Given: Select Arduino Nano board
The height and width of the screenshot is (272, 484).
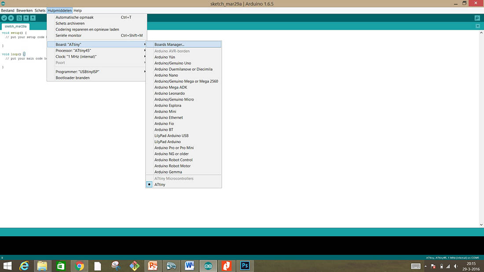Looking at the screenshot, I should 183,75.
